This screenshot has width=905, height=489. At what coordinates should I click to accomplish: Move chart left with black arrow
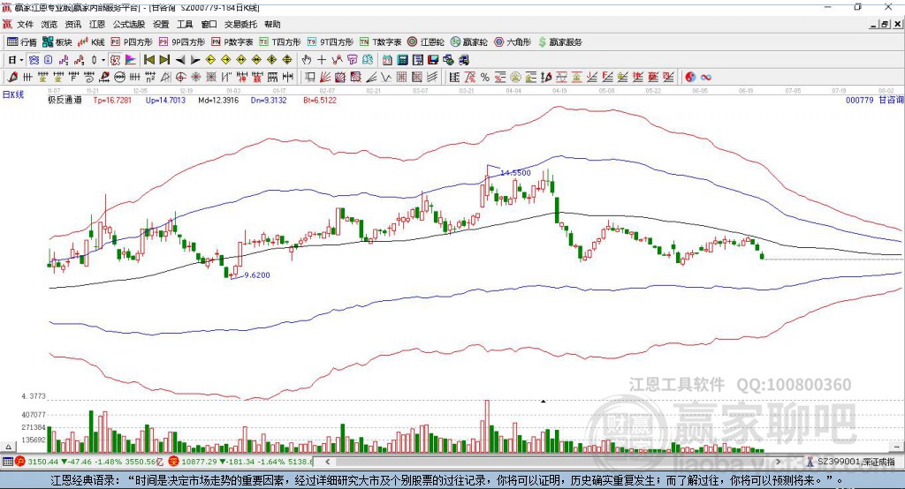click(x=180, y=60)
